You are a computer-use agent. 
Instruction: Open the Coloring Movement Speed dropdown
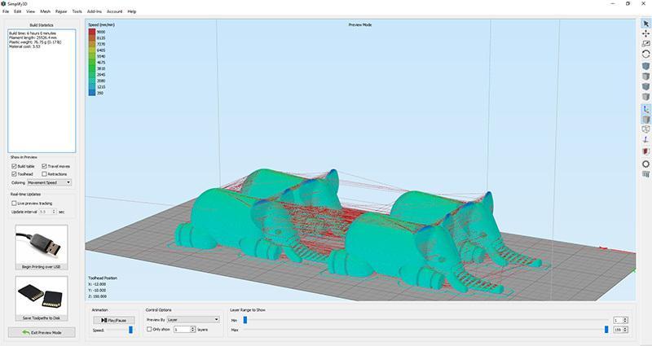(x=49, y=182)
